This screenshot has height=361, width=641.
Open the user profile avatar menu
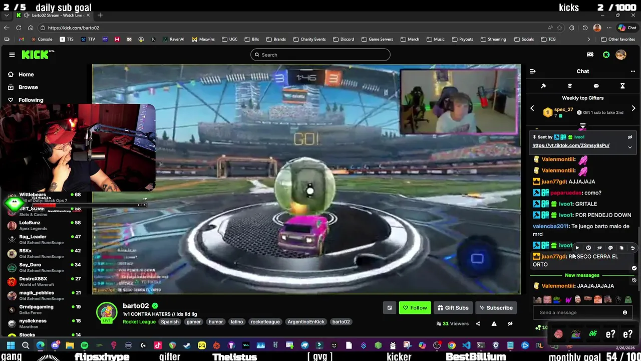(x=621, y=55)
